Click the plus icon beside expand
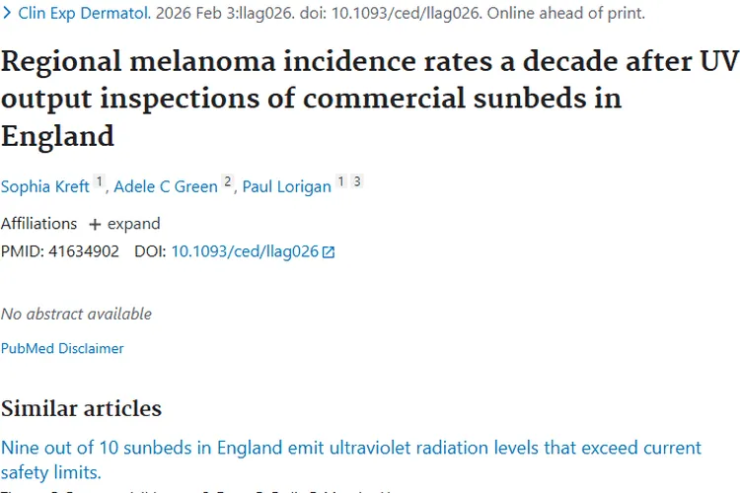This screenshot has height=493, width=740. point(95,224)
